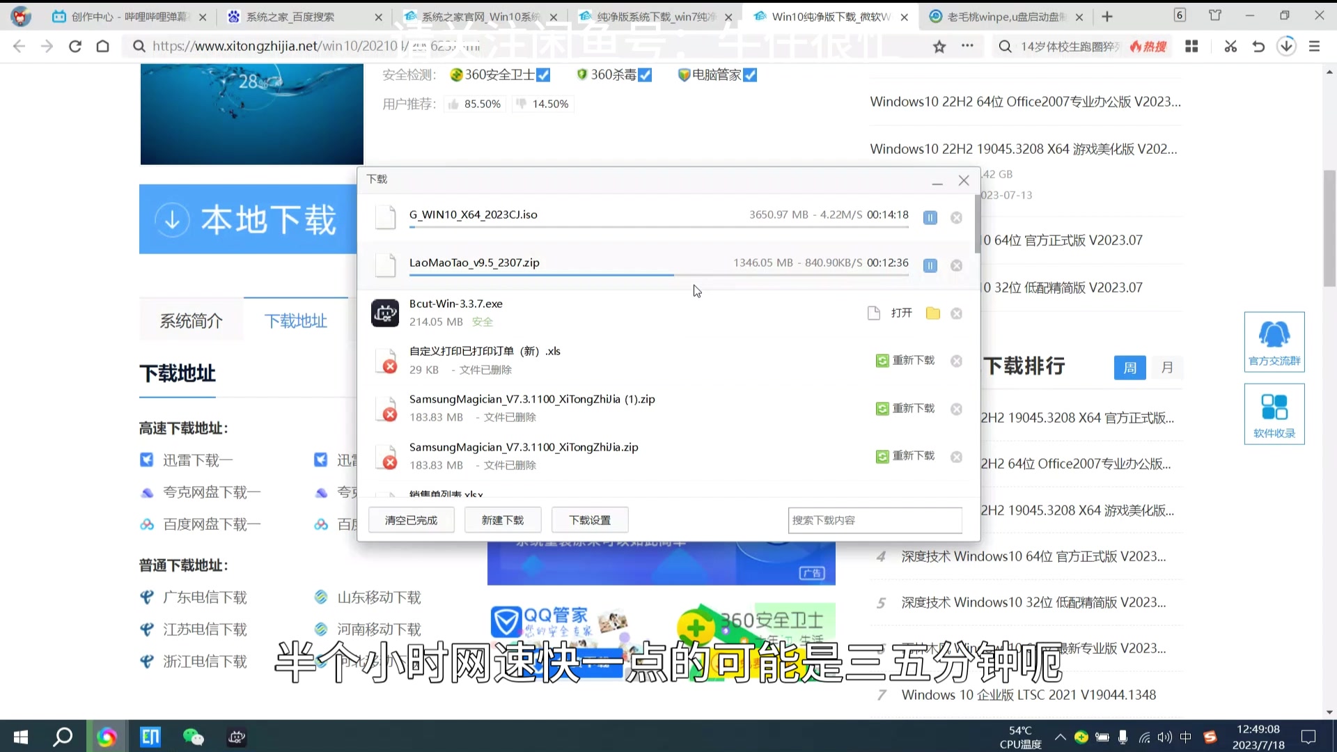1337x752 pixels.
Task: Open 深度技术 Windows10 32位 低配精简版 link
Action: pyautogui.click(x=1033, y=602)
